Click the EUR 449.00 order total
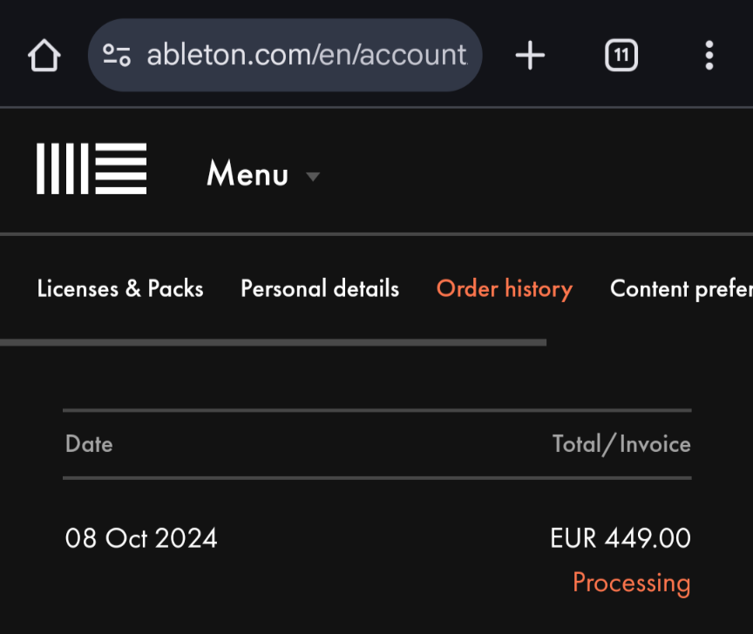The height and width of the screenshot is (634, 753). click(621, 538)
